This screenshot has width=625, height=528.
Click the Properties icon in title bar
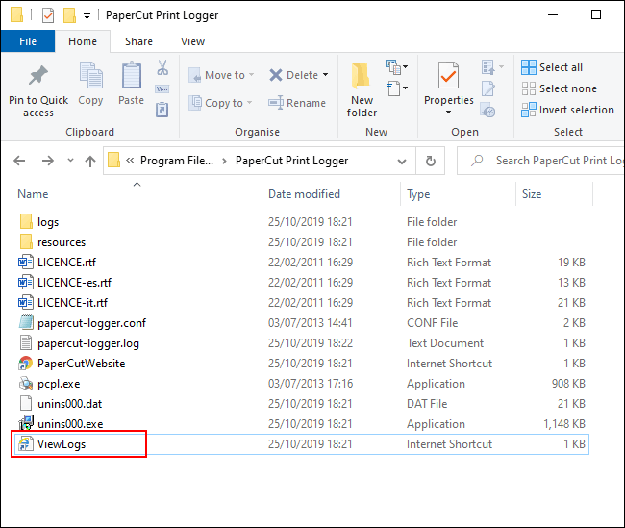[x=48, y=15]
